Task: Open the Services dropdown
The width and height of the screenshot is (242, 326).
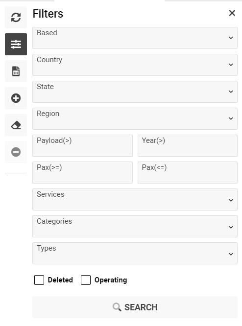Action: [x=135, y=199]
